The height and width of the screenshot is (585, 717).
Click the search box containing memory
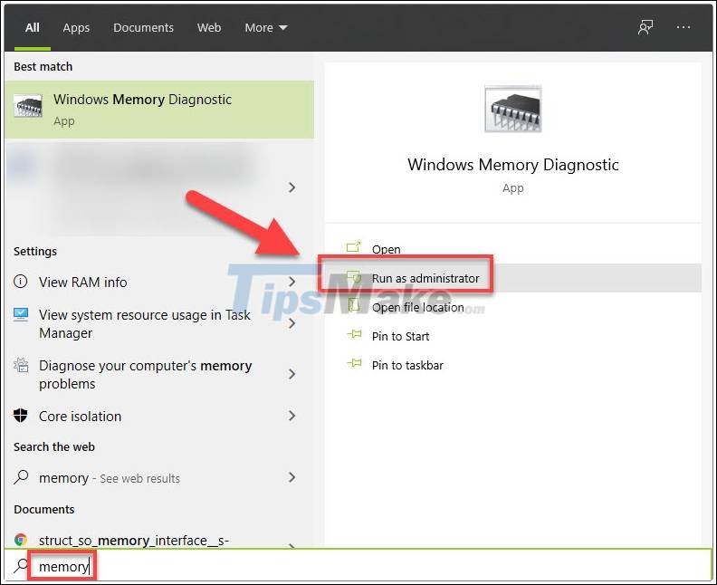[358, 566]
